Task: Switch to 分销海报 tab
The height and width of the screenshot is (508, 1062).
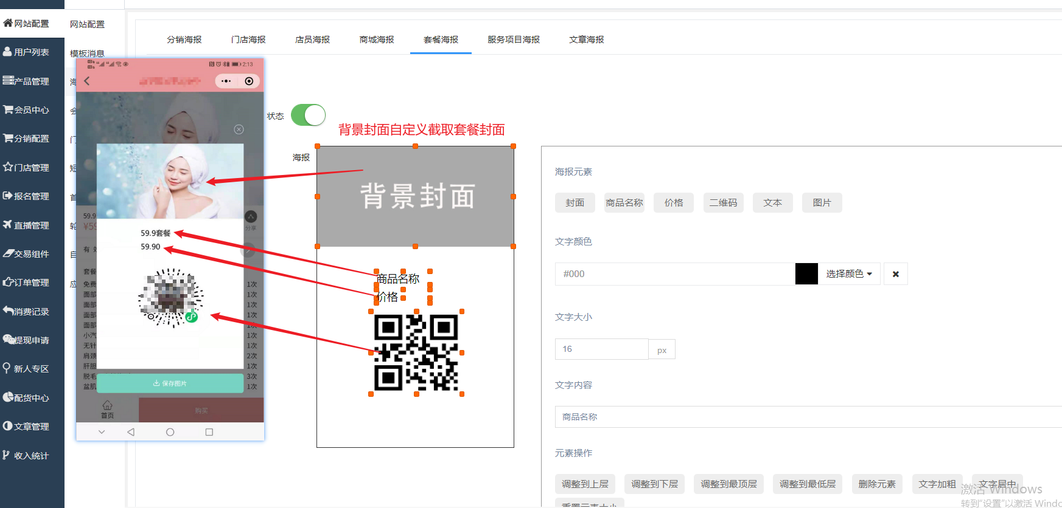Action: (184, 39)
